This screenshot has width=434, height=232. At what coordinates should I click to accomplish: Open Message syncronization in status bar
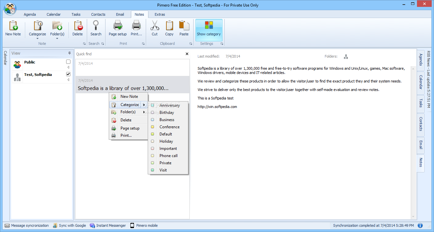click(x=27, y=225)
